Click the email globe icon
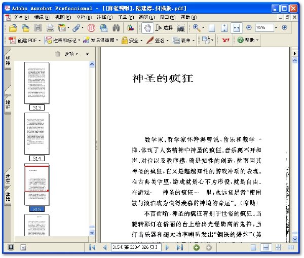The image size is (304, 258). 104,28
